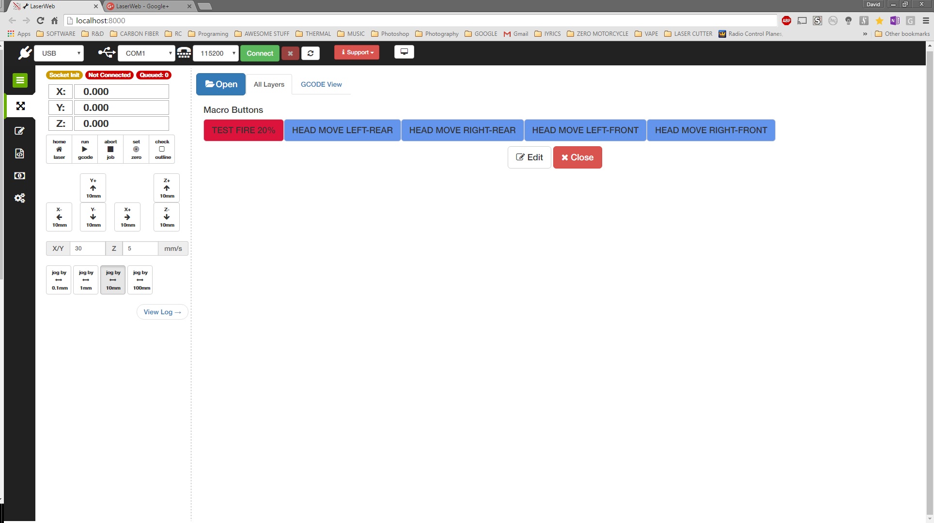Click the run gcode play button
The image size is (934, 523).
[x=85, y=149]
